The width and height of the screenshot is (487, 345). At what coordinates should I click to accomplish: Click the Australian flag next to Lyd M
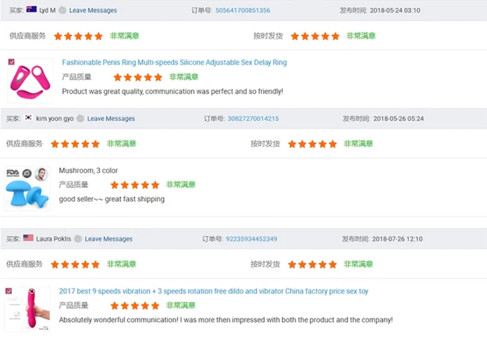32,10
